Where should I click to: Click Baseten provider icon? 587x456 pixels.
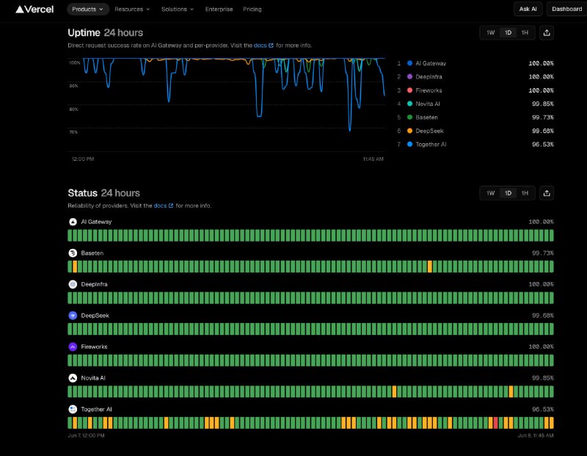coord(73,253)
